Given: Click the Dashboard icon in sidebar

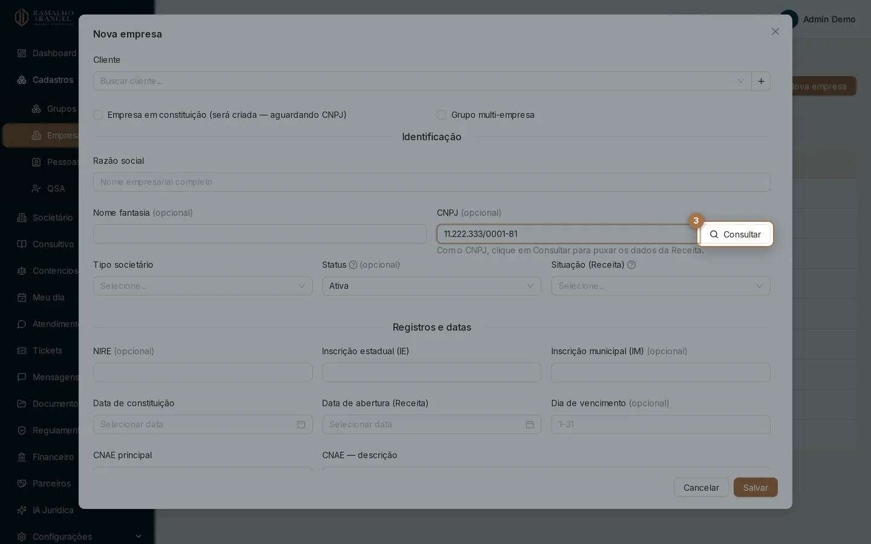Looking at the screenshot, I should pyautogui.click(x=22, y=53).
